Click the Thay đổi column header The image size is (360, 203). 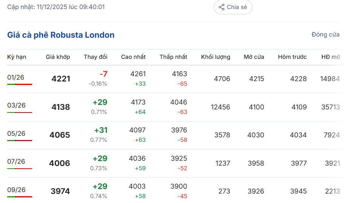96,57
